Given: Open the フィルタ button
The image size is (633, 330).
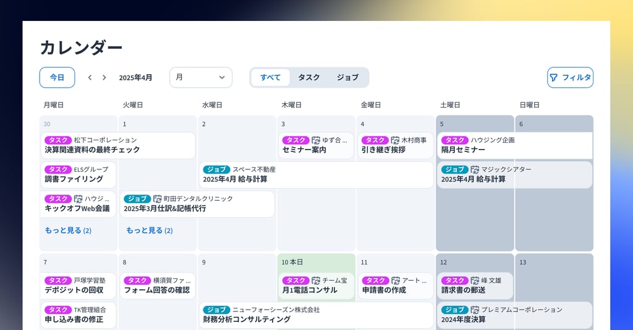Looking at the screenshot, I should 570,78.
